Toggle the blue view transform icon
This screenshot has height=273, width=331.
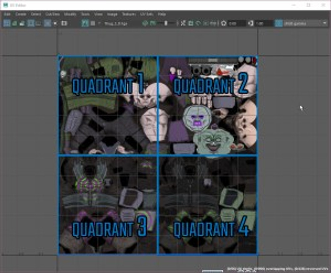click(x=279, y=23)
